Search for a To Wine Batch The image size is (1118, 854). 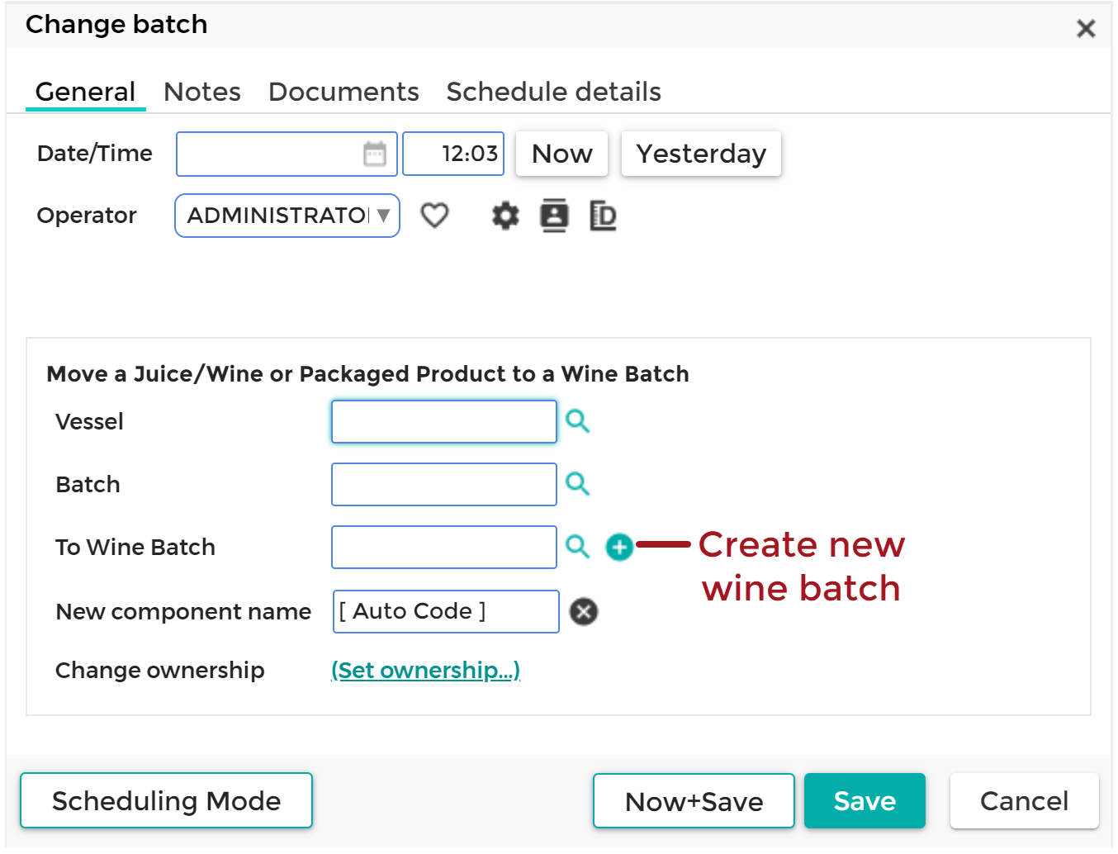click(577, 547)
